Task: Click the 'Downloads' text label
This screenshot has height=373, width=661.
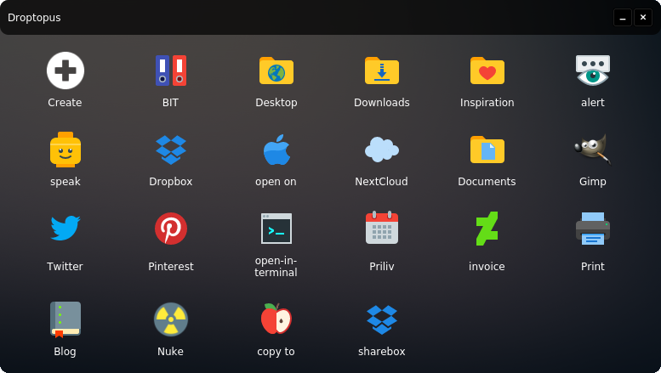Action: 381,102
